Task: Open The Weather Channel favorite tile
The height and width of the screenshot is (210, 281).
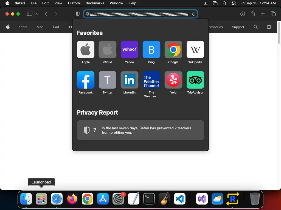Action: pyautogui.click(x=151, y=80)
